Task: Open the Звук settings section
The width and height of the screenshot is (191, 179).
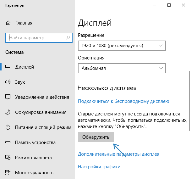Action: click(x=20, y=82)
